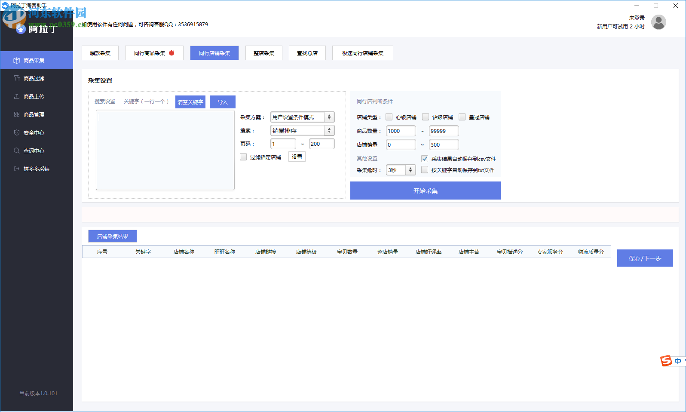Click the start page number field
Screen dimensions: 686x412
(283, 144)
